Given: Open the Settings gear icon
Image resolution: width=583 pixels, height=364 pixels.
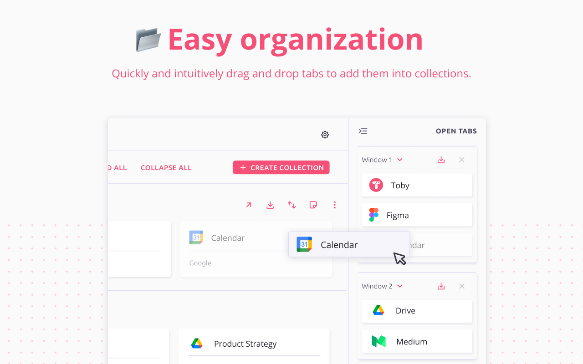Looking at the screenshot, I should (x=325, y=135).
